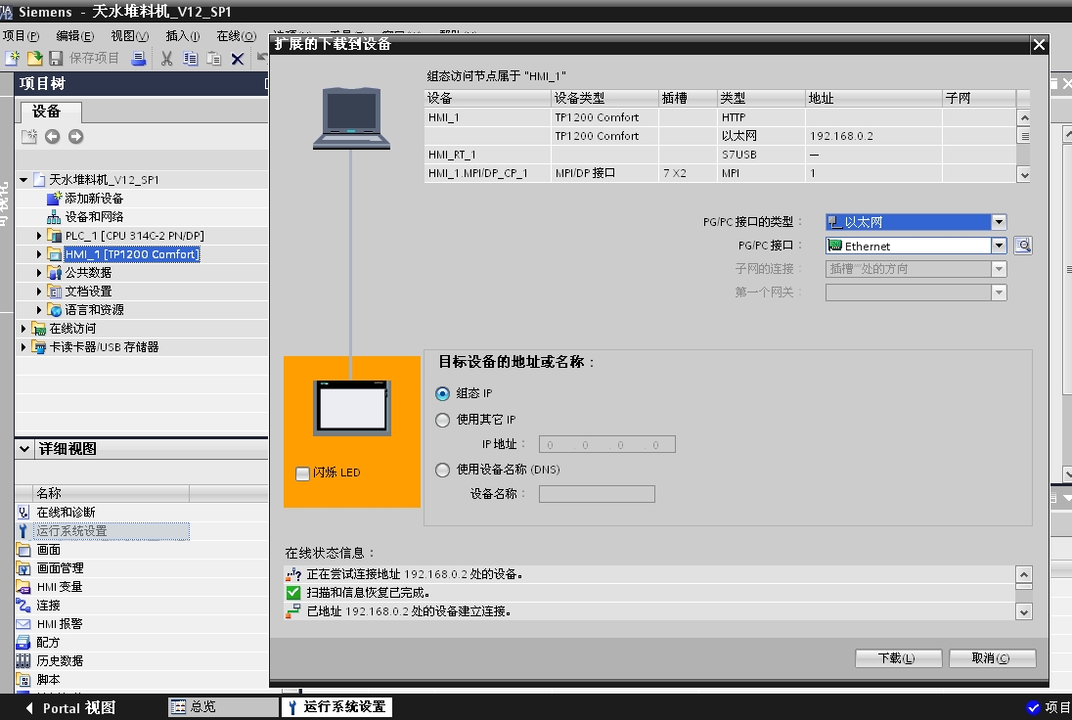This screenshot has height=720, width=1072.
Task: Click status info scrollbar down arrow
Action: [x=1023, y=612]
